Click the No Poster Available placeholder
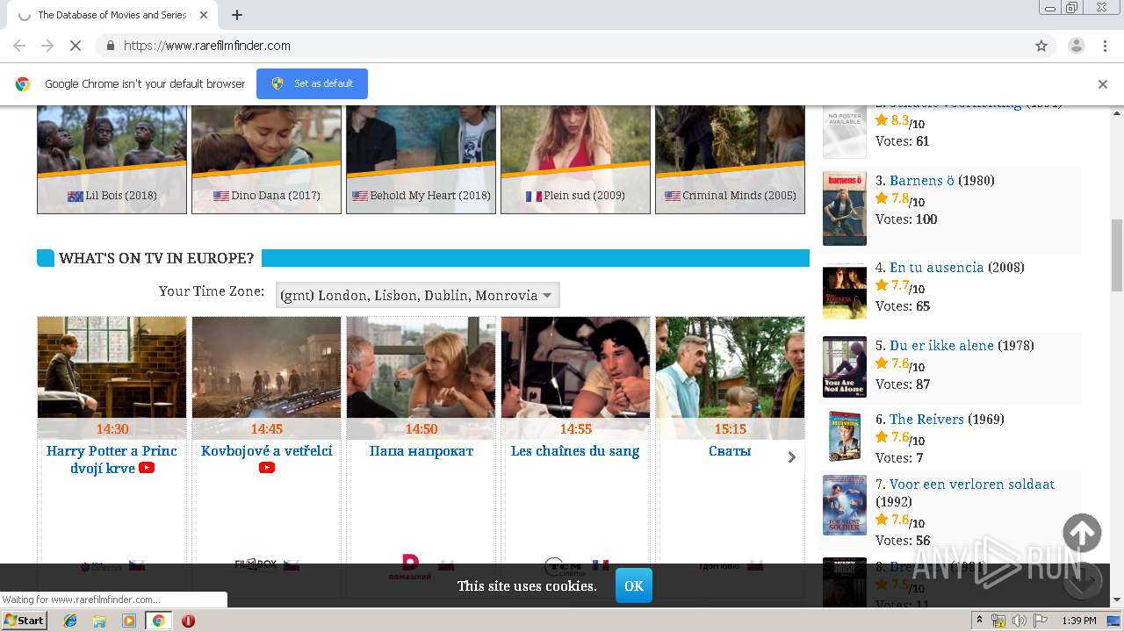Image resolution: width=1124 pixels, height=632 pixels. click(845, 132)
